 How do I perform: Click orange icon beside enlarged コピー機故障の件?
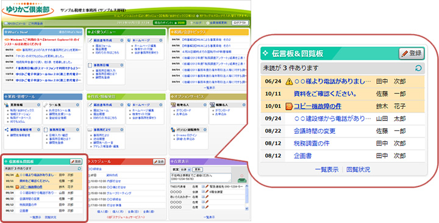click(289, 106)
